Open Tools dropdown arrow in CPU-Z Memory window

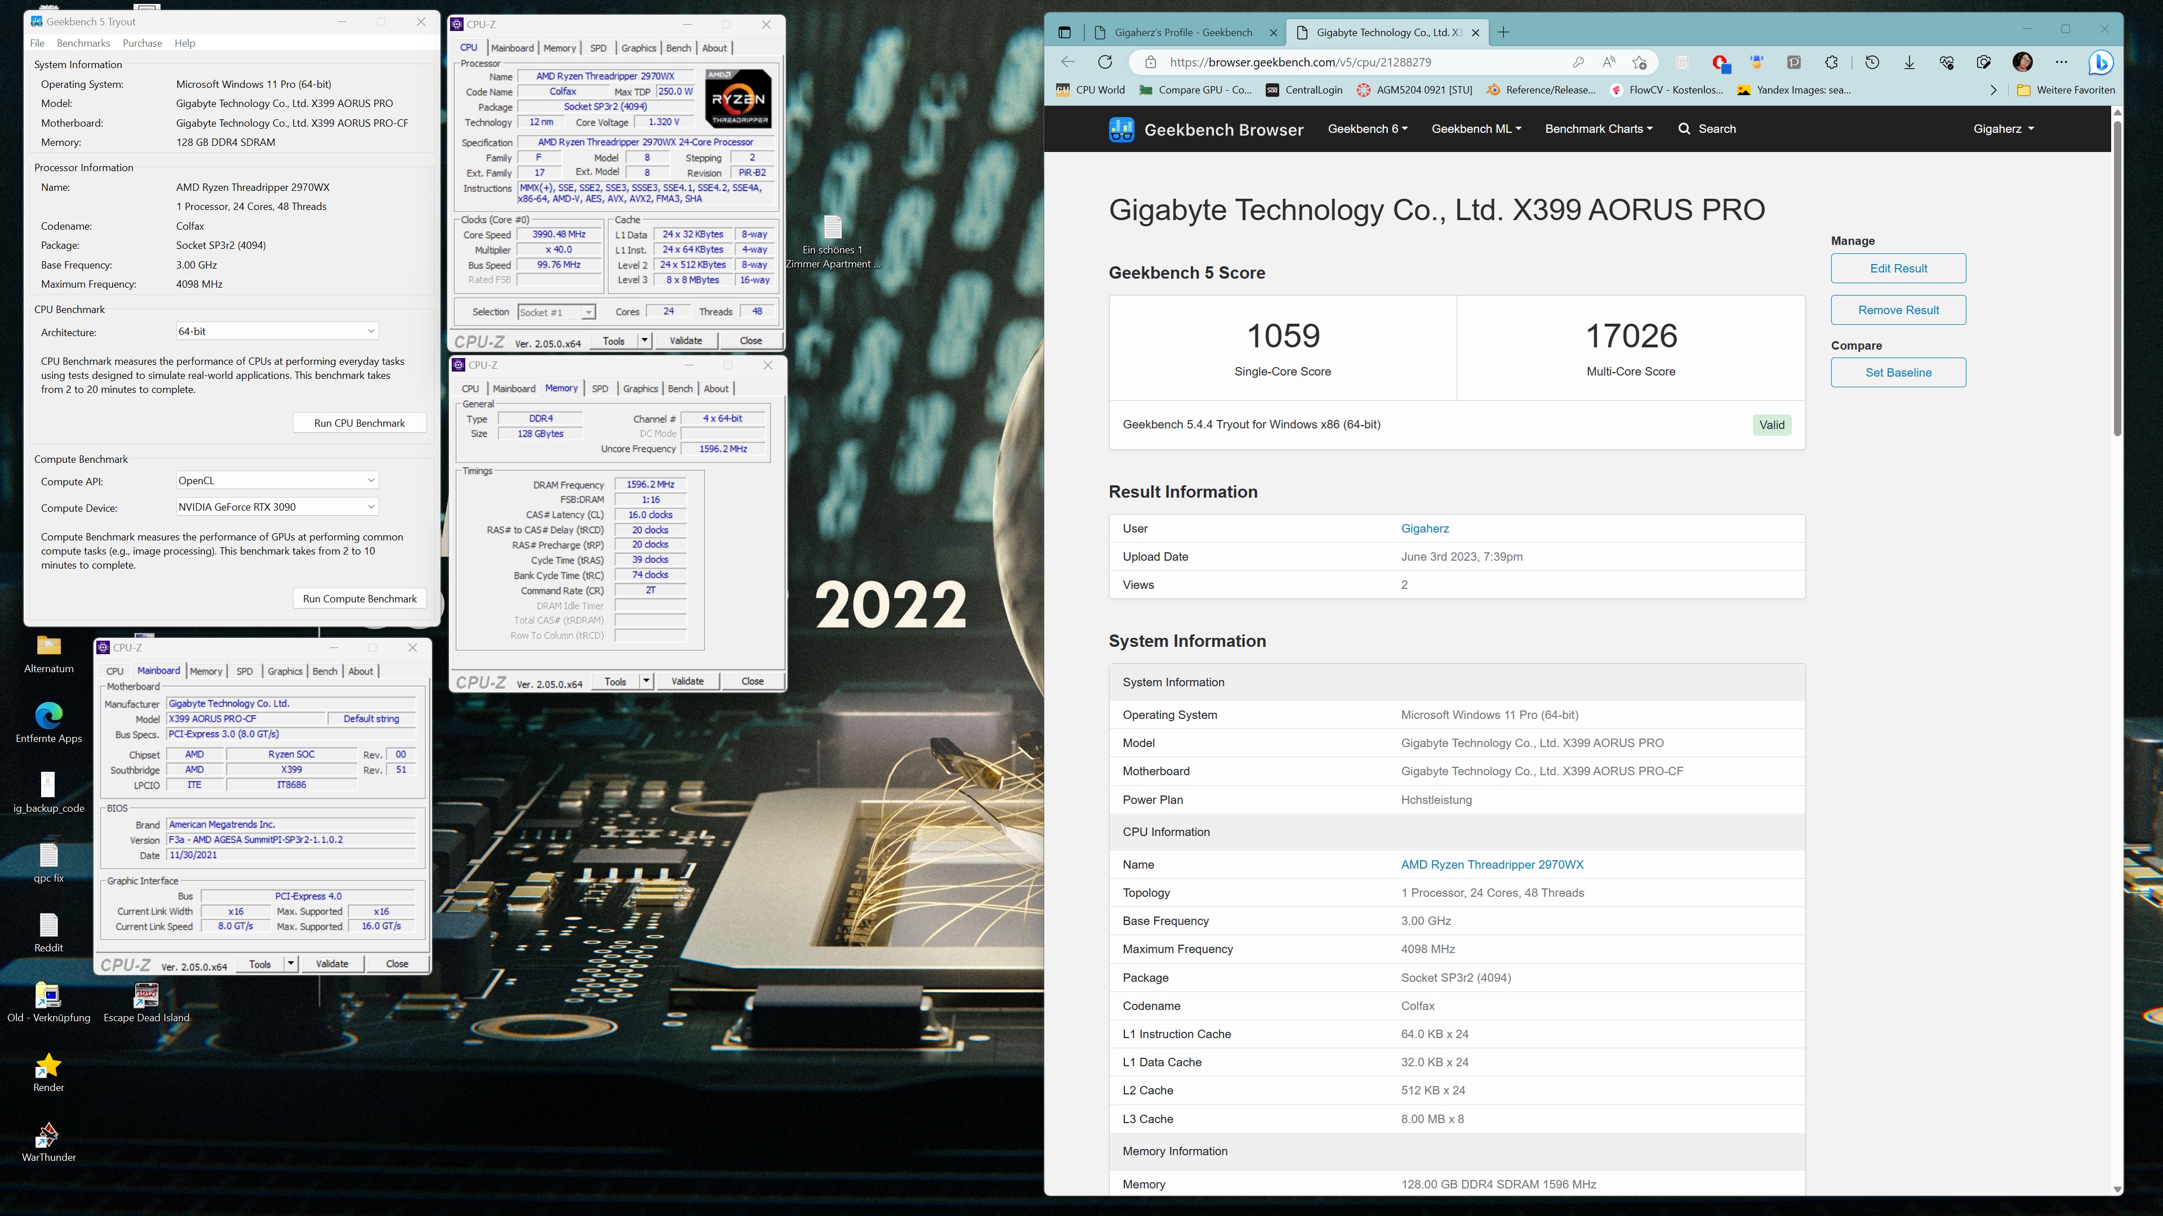coord(646,681)
